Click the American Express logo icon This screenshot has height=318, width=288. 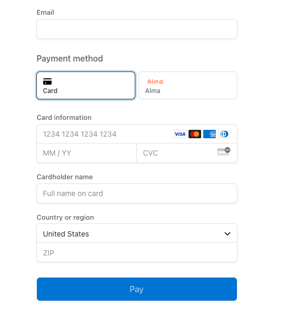pyautogui.click(x=210, y=134)
